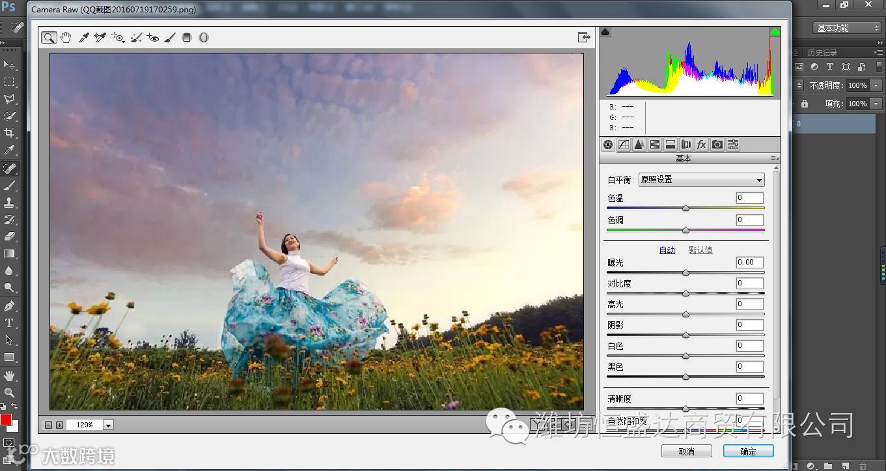Open the white balance preset dropdown

pyautogui.click(x=701, y=180)
